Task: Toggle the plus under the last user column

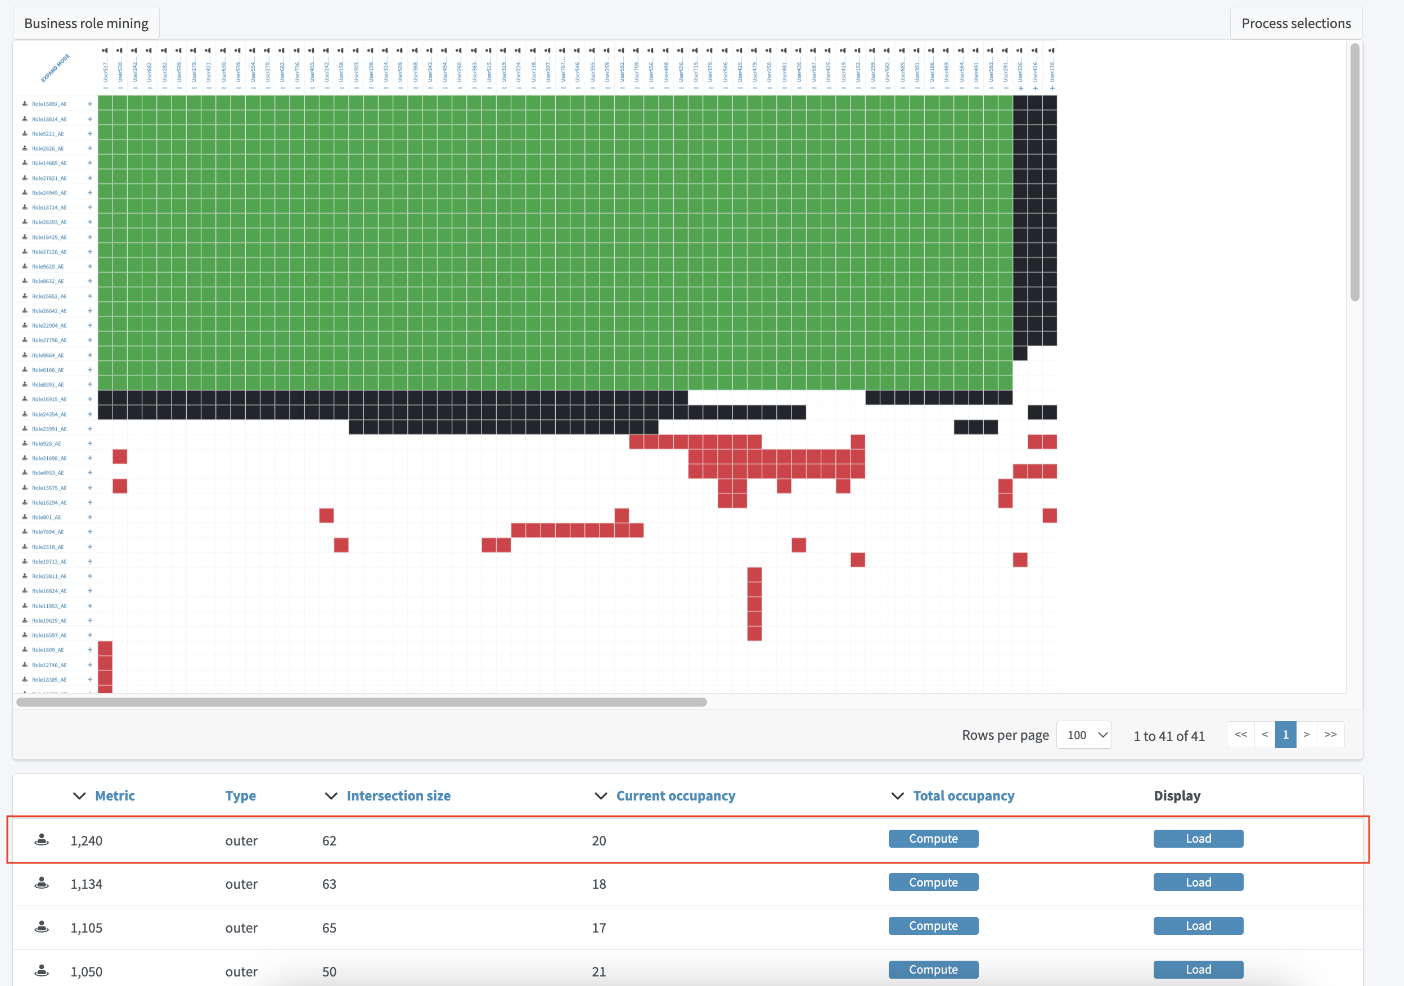Action: 1052,89
